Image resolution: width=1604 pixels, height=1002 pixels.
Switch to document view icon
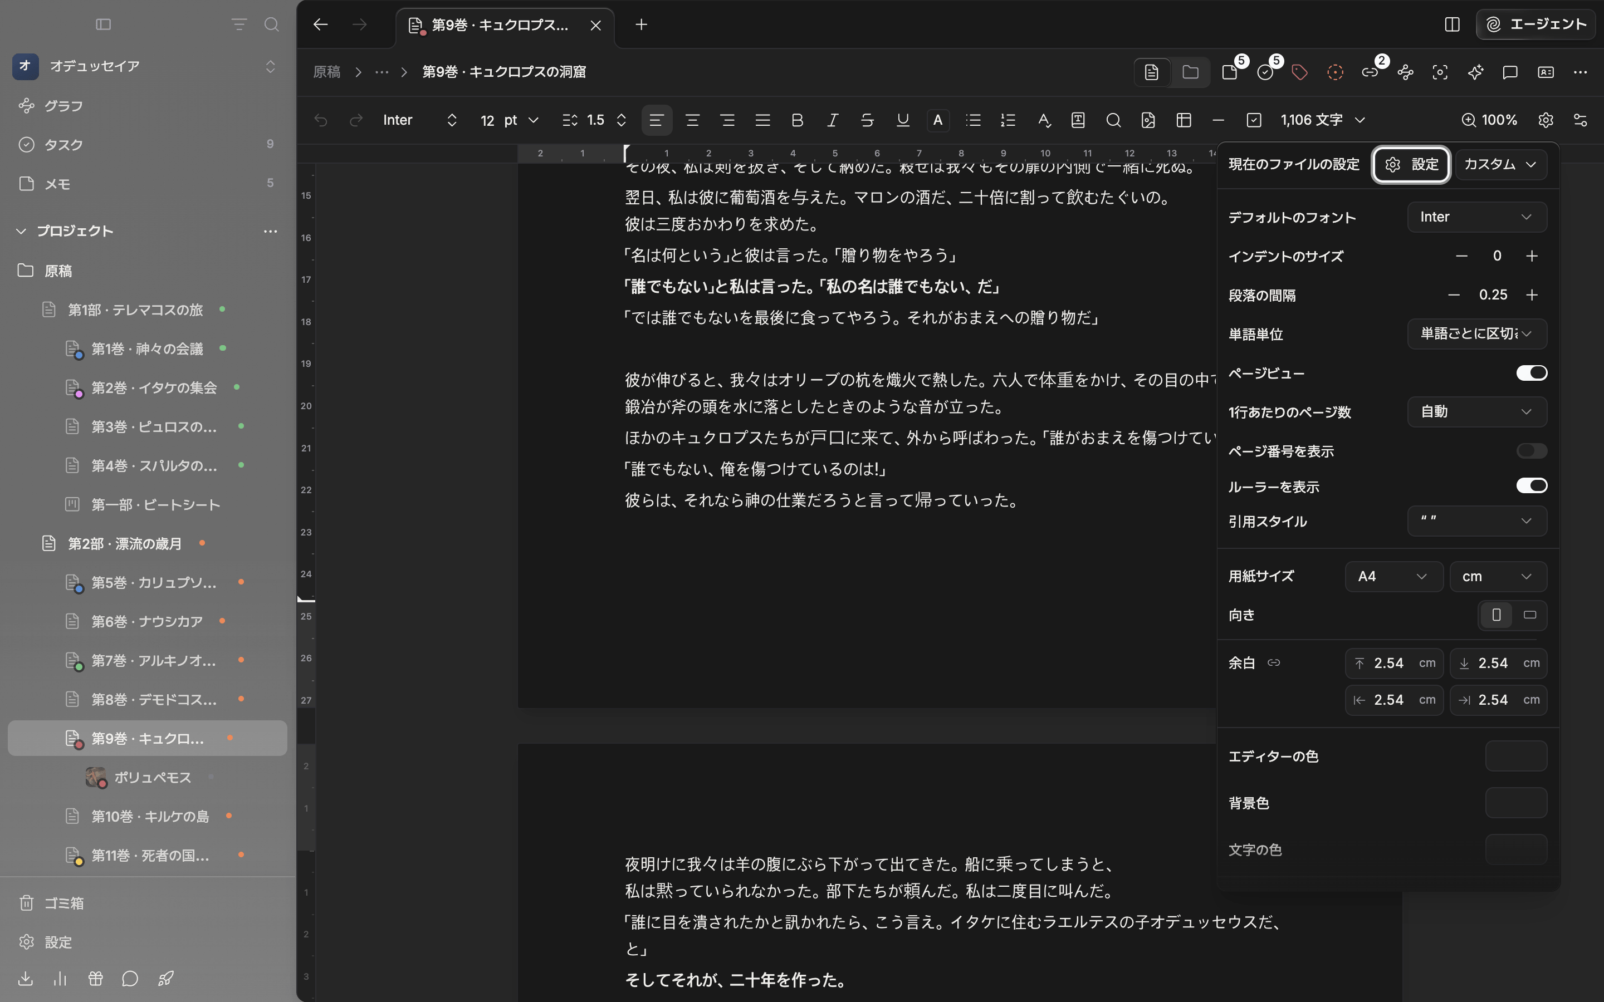point(1152,72)
